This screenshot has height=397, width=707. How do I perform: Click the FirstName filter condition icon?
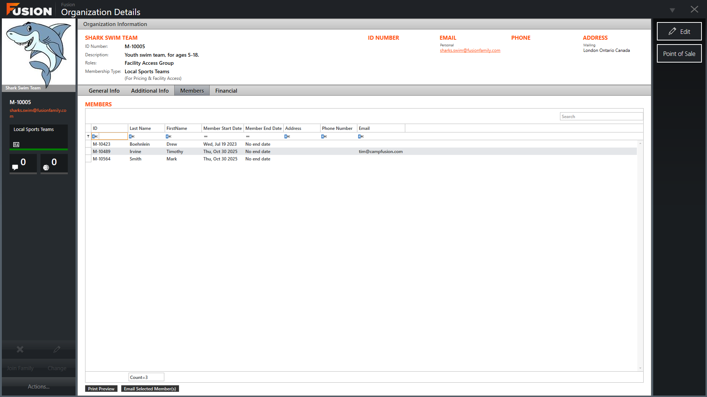pyautogui.click(x=169, y=137)
